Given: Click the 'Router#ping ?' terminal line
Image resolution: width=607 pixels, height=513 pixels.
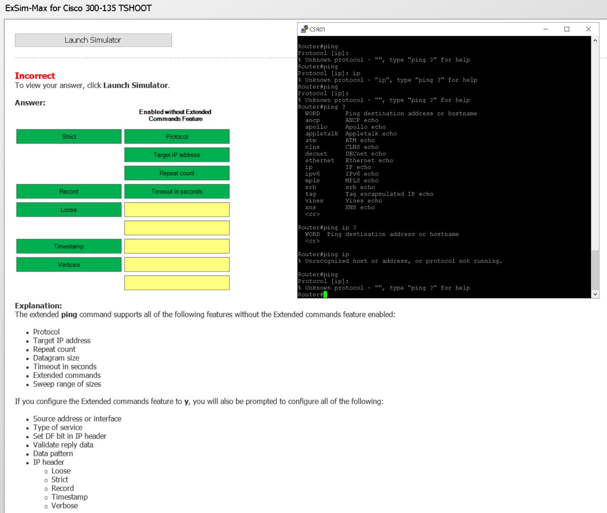Looking at the screenshot, I should tap(322, 107).
